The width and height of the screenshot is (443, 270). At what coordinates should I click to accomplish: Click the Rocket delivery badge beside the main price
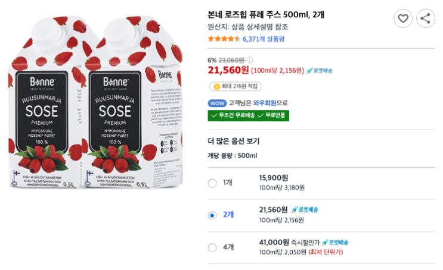coord(320,71)
